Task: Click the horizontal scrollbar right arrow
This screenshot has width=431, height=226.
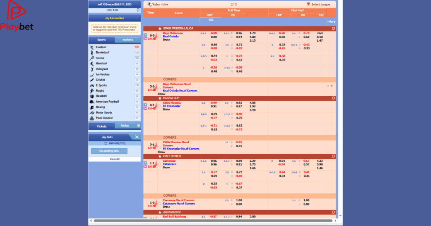Action: (335, 221)
